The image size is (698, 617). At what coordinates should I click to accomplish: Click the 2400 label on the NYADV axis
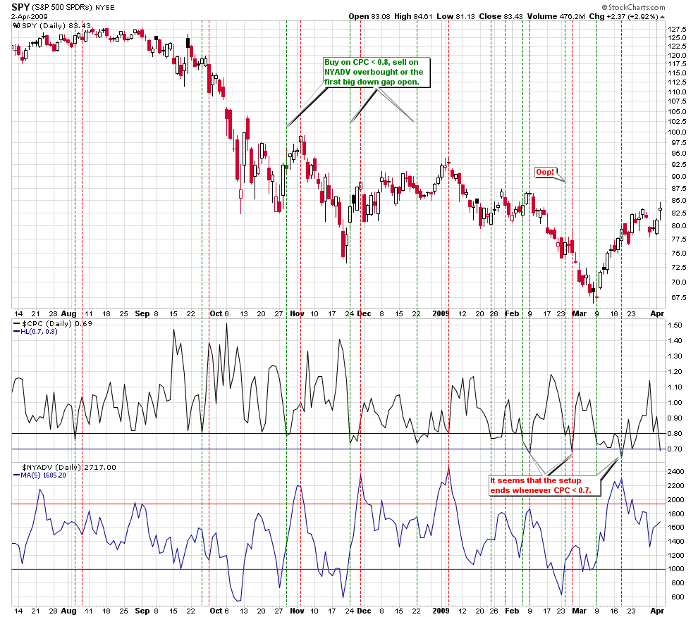click(x=675, y=471)
